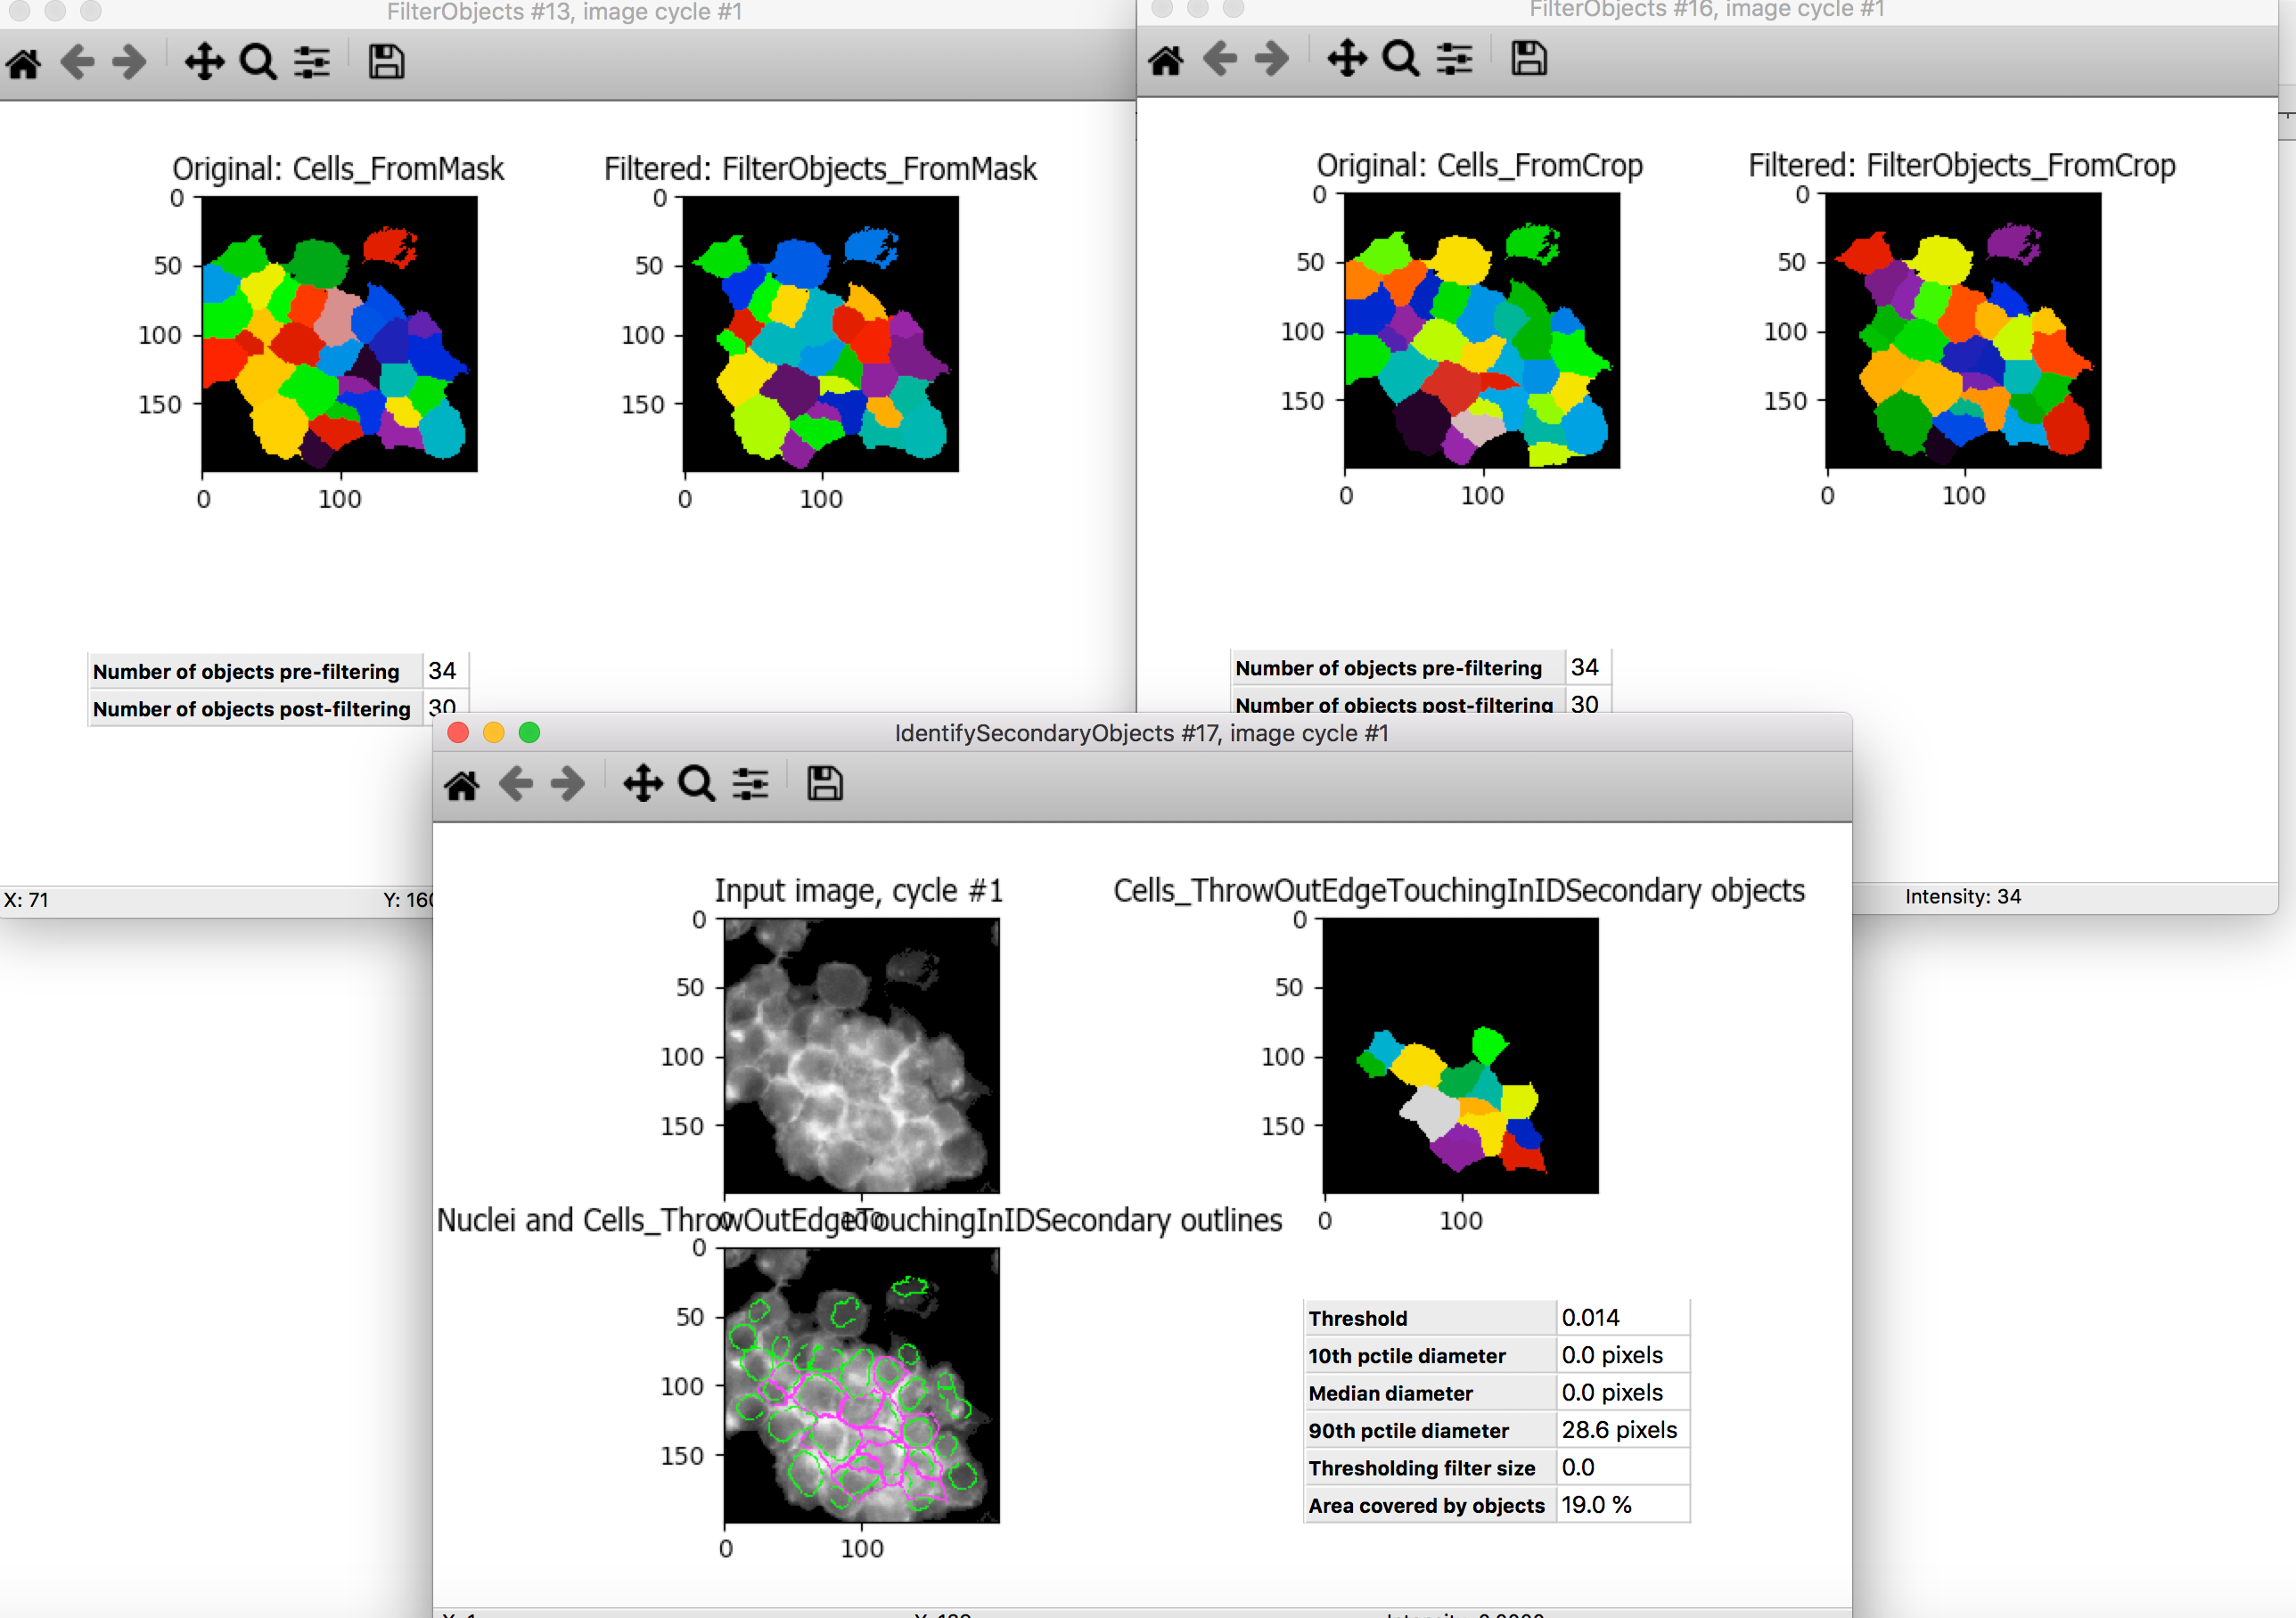Image resolution: width=2296 pixels, height=1618 pixels.
Task: Enable zoom-to-rectangle mode in FilterObjects #16
Action: click(1399, 58)
